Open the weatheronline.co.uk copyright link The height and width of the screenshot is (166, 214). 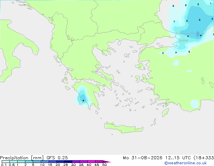pos(185,163)
